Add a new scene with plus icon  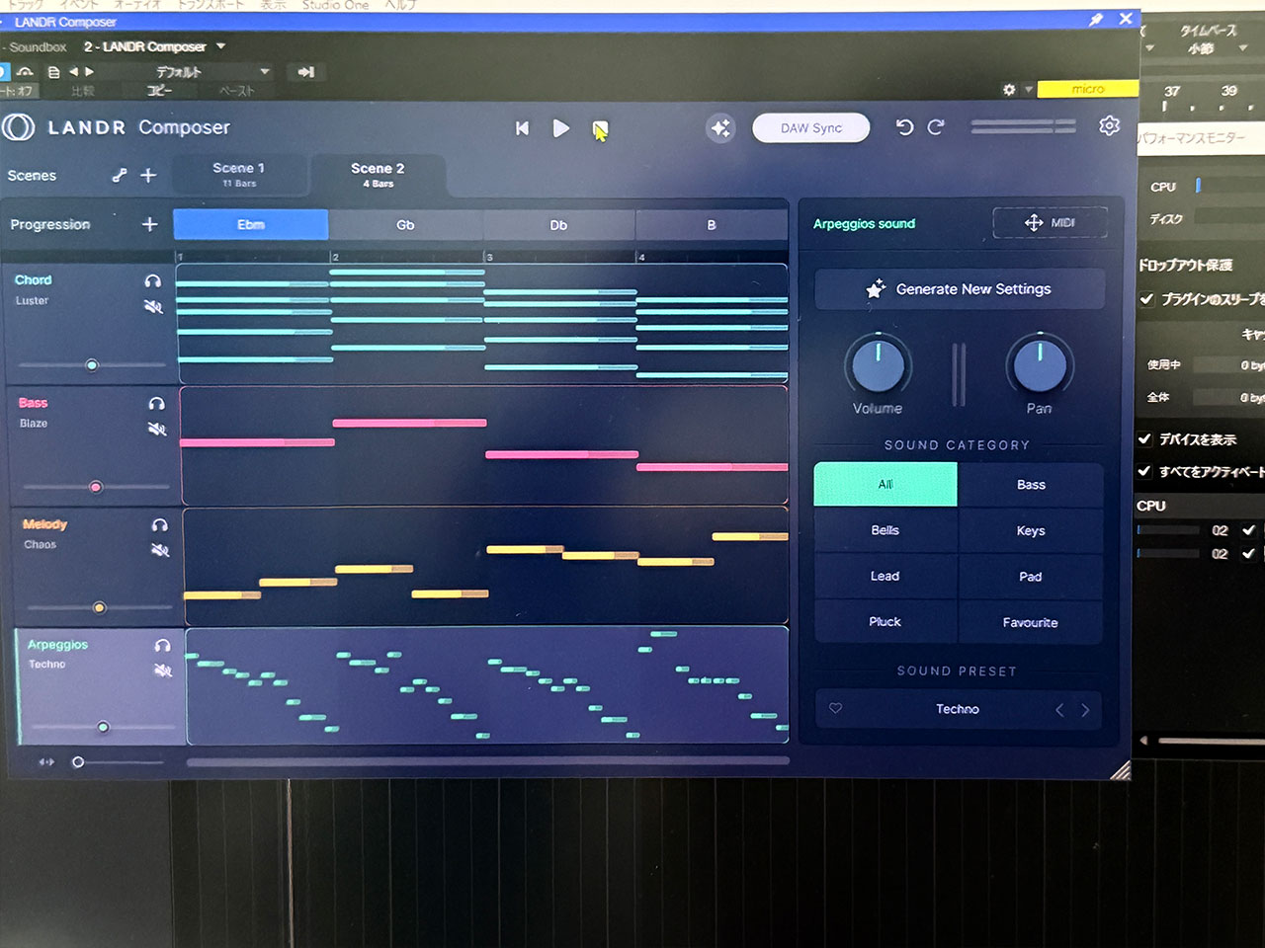148,176
